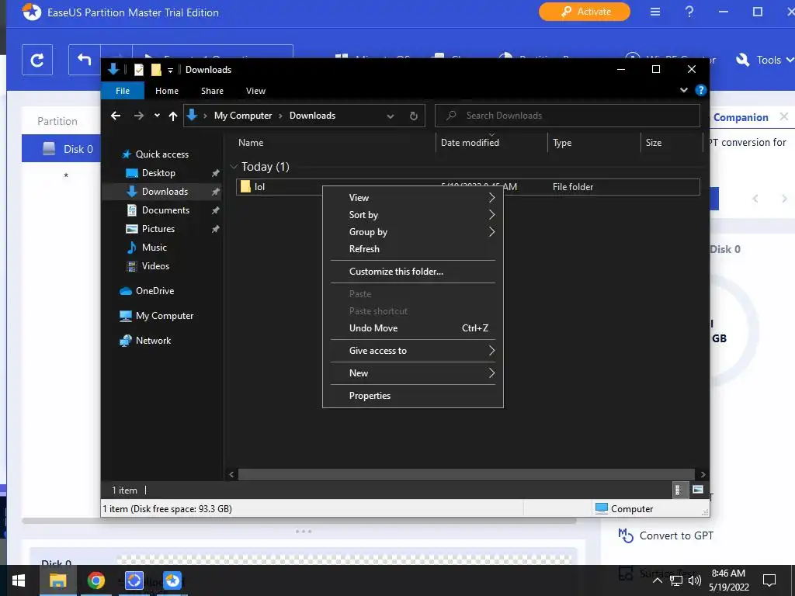Open OneDrive in the navigation pane

coord(154,291)
